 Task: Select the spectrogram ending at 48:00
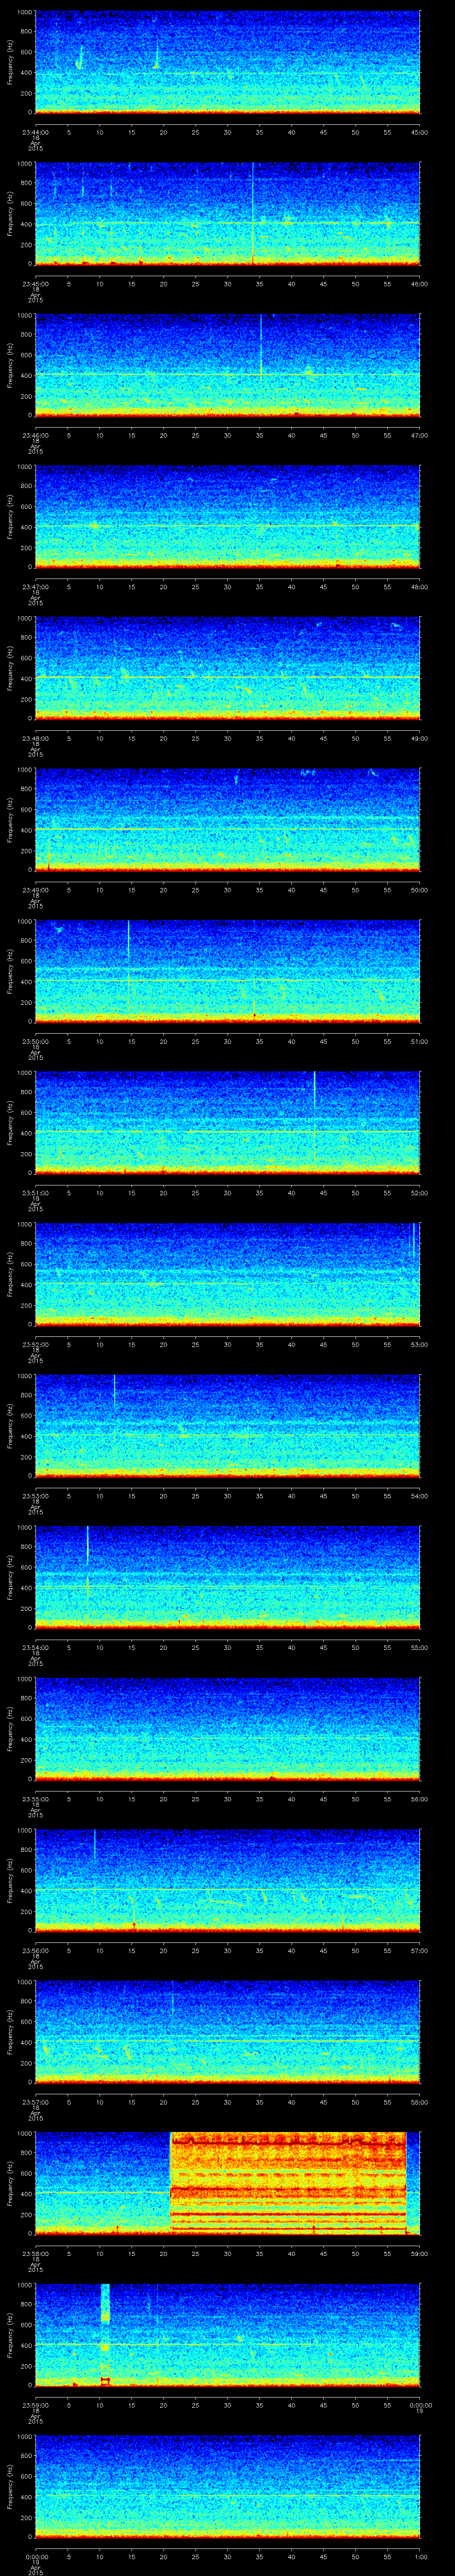[227, 517]
